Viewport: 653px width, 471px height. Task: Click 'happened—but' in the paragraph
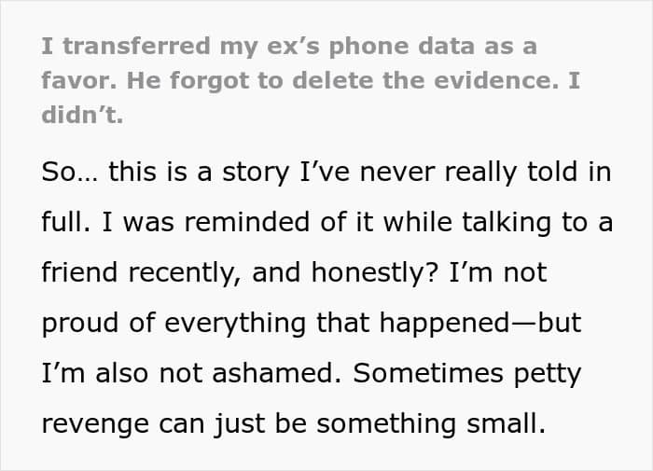point(480,324)
